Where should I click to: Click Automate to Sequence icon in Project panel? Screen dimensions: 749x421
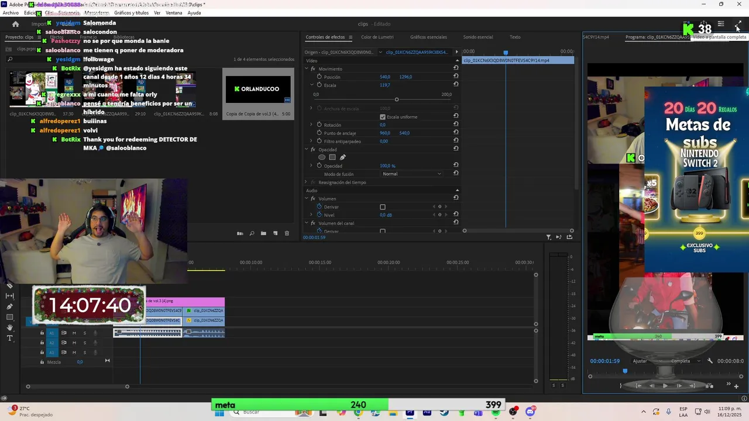[240, 233]
